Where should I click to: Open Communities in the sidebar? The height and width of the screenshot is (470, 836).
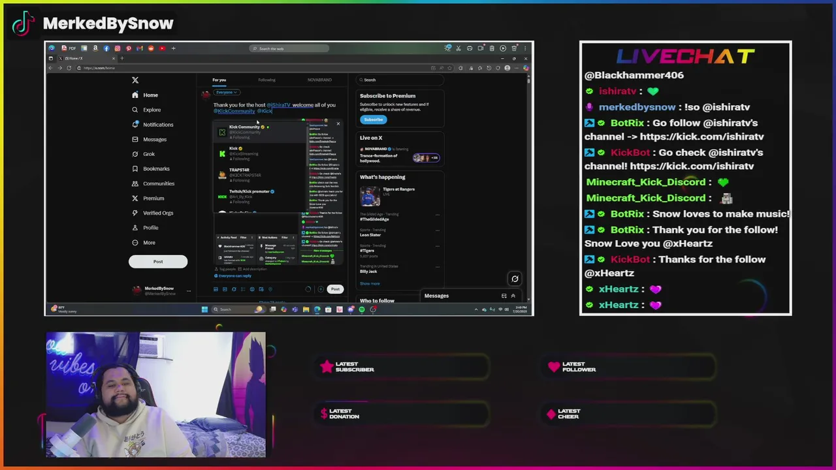point(153,183)
